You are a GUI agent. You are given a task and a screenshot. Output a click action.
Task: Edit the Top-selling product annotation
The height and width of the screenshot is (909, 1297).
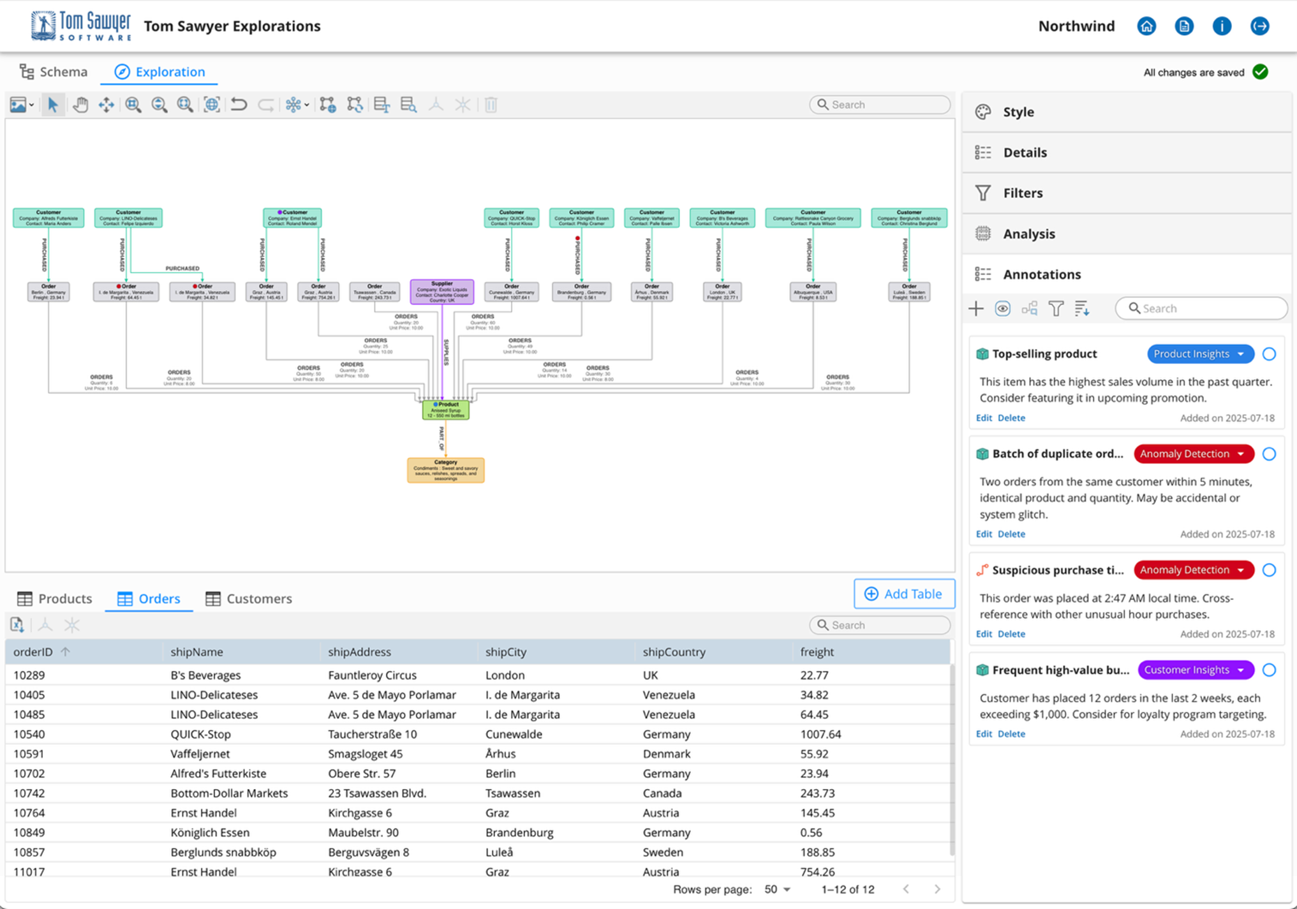pyautogui.click(x=984, y=418)
